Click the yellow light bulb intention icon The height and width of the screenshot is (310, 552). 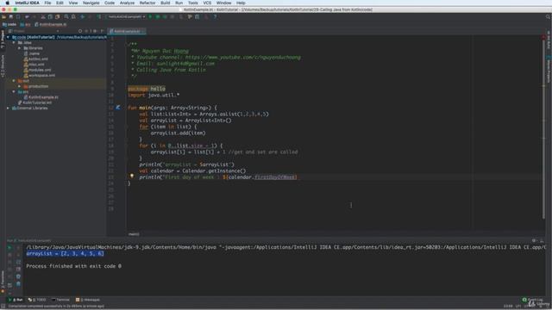[x=132, y=176]
